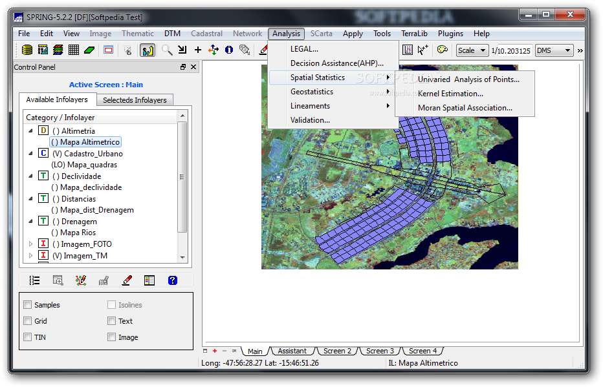Viewport: 603px width, 387px height.
Task: Switch to Selecteds Infolayers tab
Action: click(135, 100)
